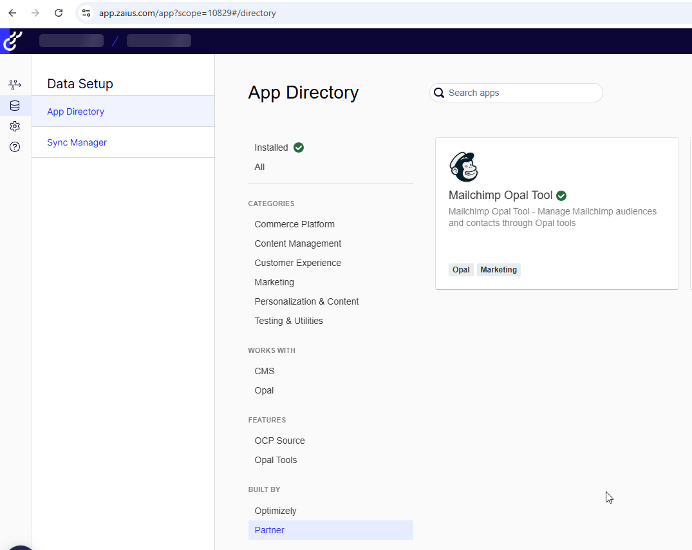Viewport: 692px width, 550px height.
Task: Open the Settings gear icon in sidebar
Action: pyautogui.click(x=15, y=126)
